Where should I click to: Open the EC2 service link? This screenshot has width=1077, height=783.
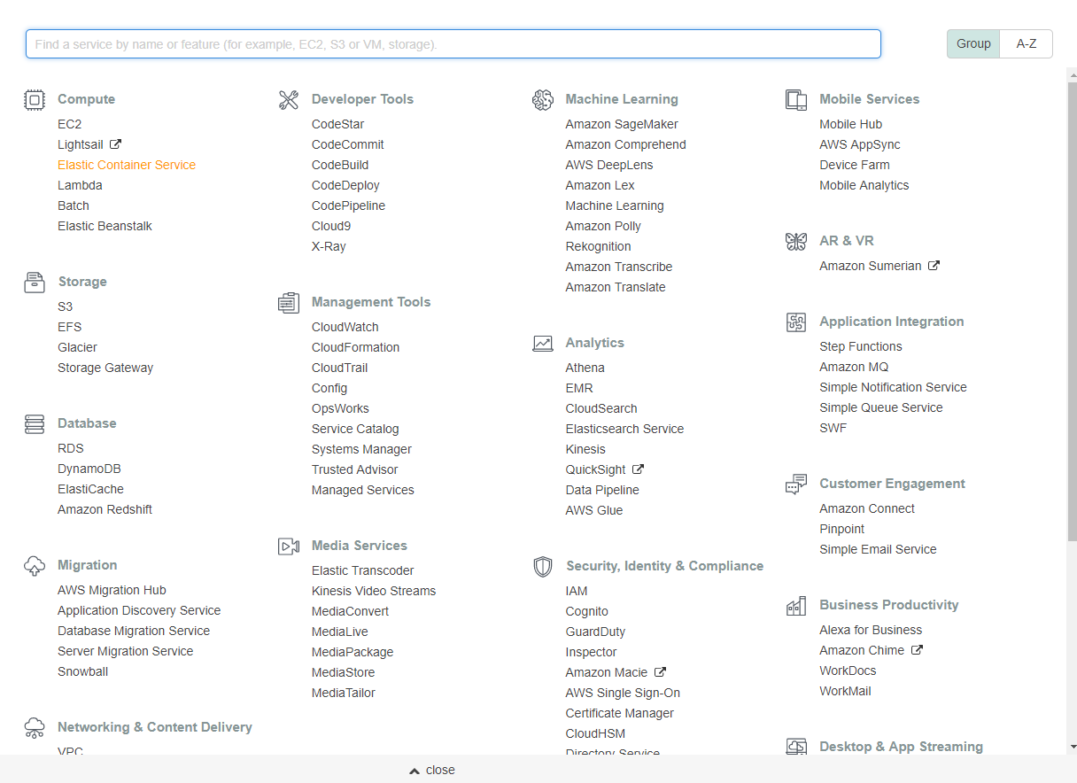[x=70, y=124]
